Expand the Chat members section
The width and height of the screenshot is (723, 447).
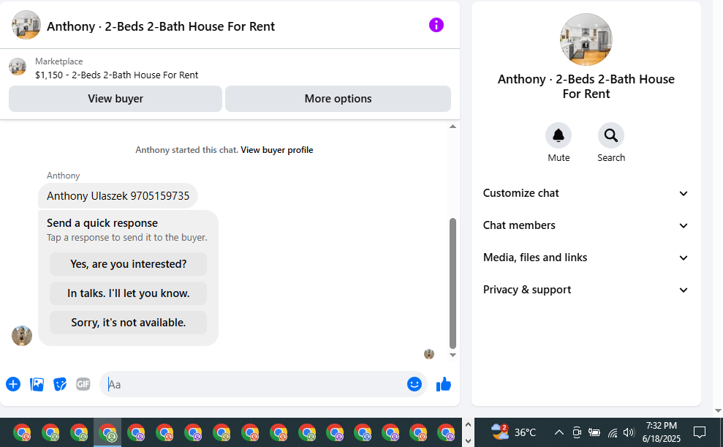pyautogui.click(x=586, y=225)
